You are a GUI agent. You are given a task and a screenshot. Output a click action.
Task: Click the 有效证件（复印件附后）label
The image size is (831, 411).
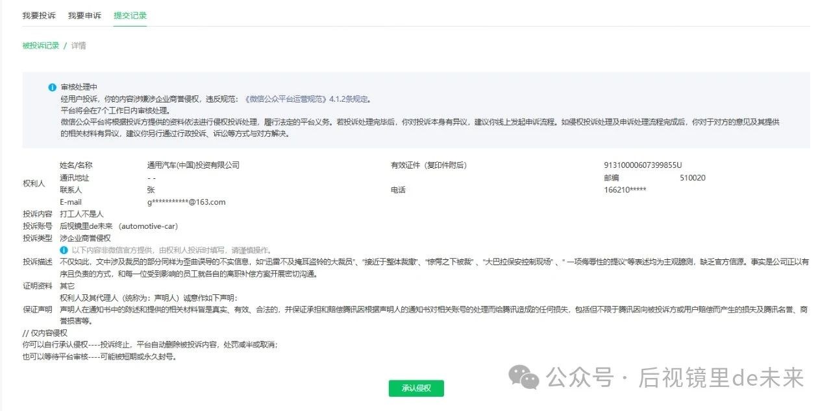(x=428, y=165)
